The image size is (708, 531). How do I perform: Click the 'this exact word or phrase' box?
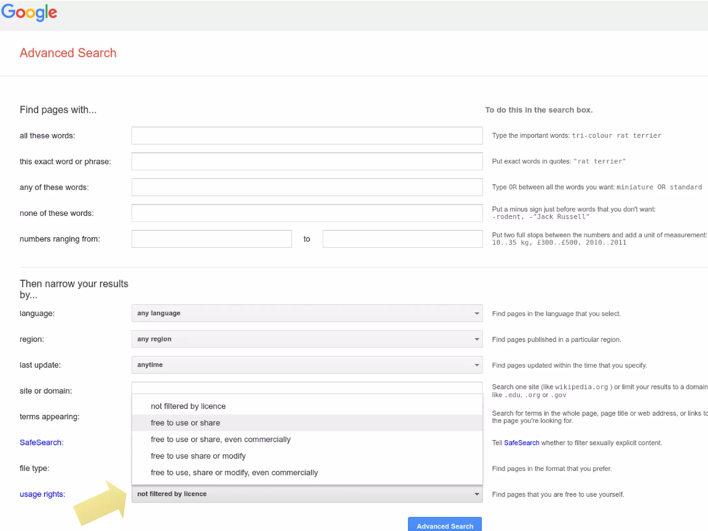(307, 161)
